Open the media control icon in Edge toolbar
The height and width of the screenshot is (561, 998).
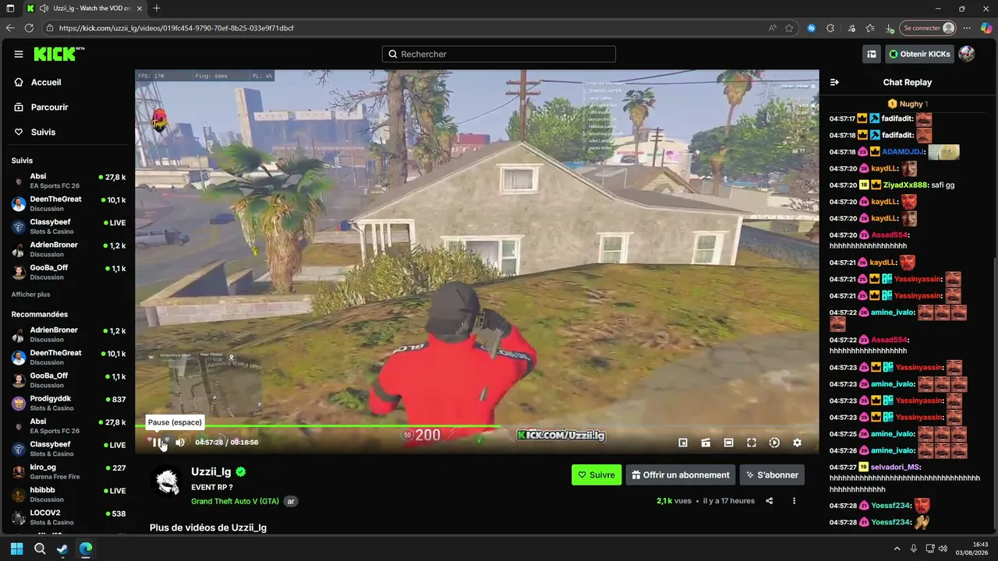pos(851,28)
